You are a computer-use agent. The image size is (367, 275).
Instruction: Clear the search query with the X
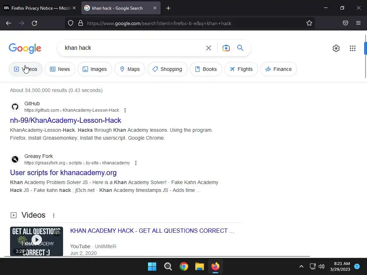click(208, 48)
